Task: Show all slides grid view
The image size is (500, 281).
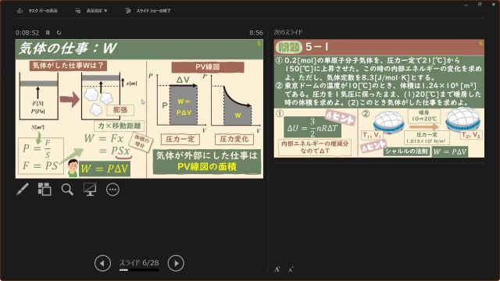Action: click(45, 189)
